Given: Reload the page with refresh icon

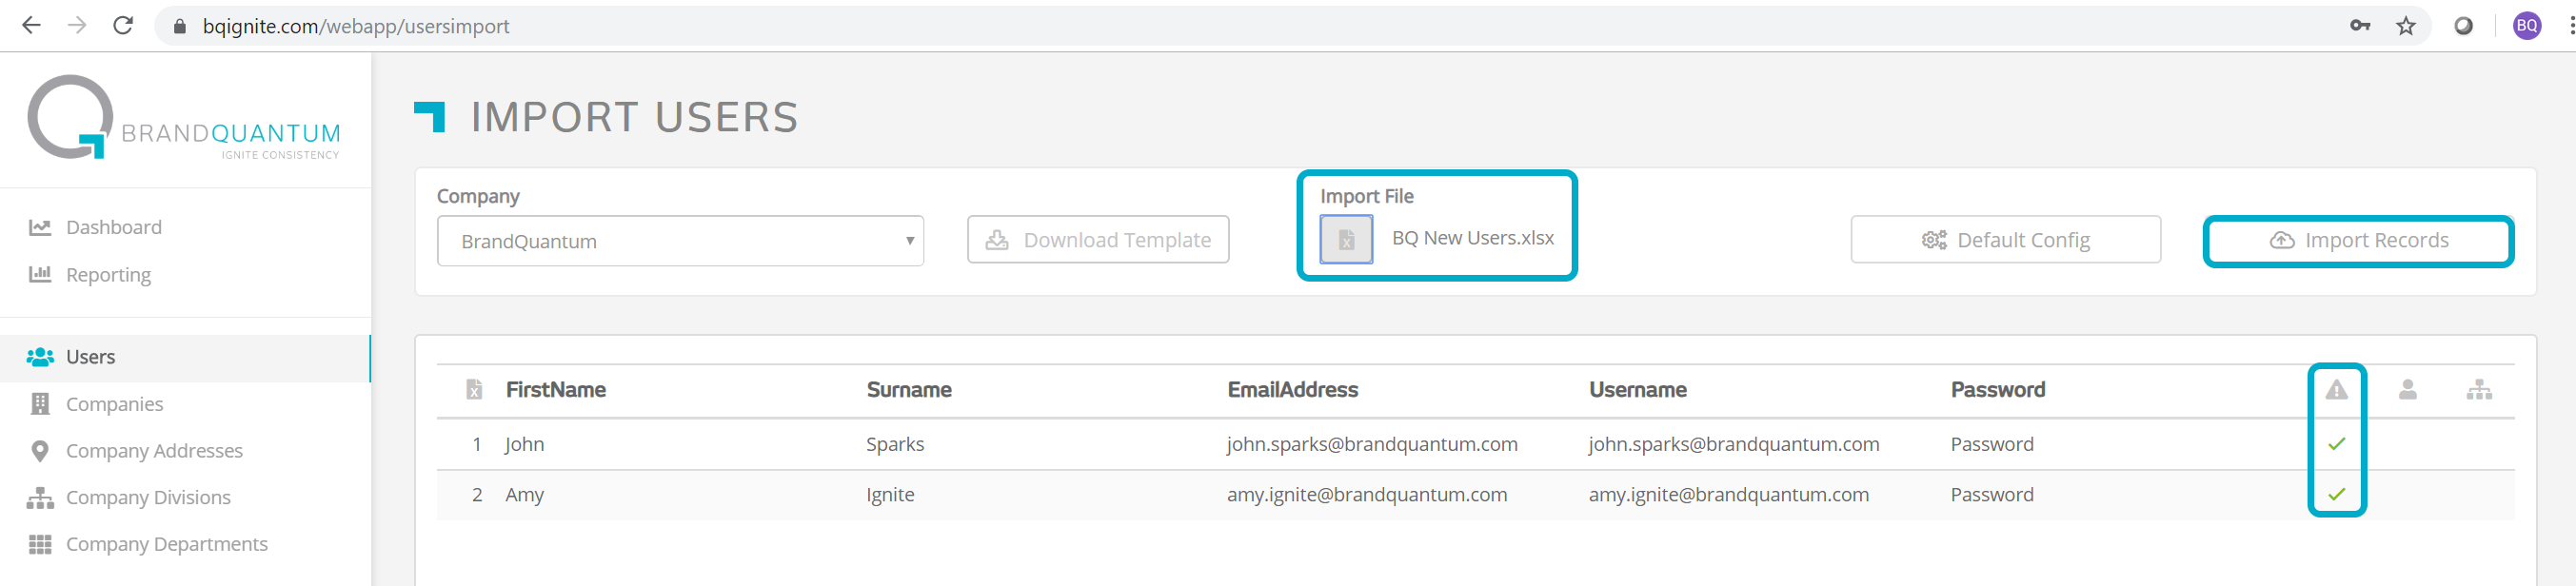Looking at the screenshot, I should pyautogui.click(x=123, y=26).
